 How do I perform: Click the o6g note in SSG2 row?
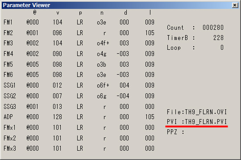tap(102, 96)
